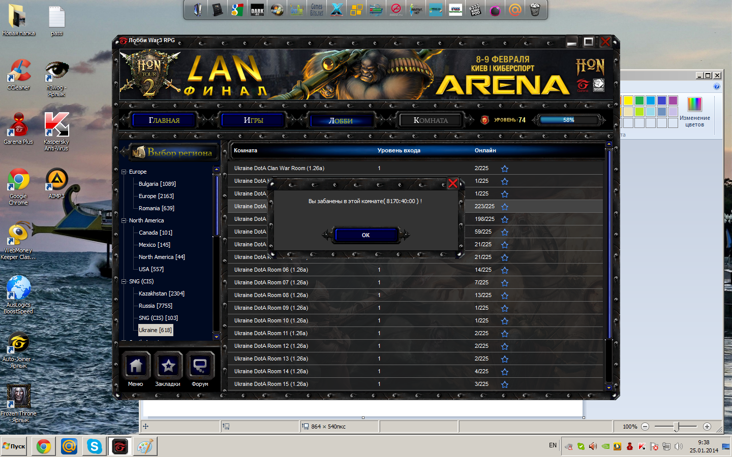The height and width of the screenshot is (457, 732).
Task: Select the Лобби tab
Action: point(341,121)
